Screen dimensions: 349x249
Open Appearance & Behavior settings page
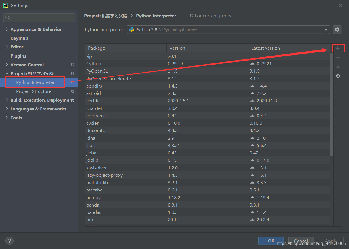point(36,29)
